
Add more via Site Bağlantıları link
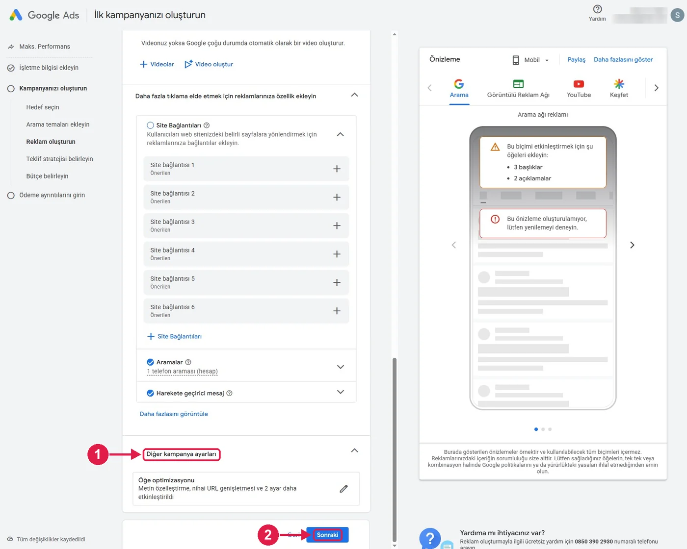pos(174,336)
